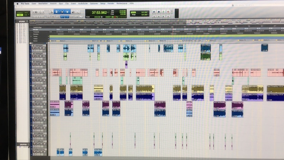Select the Selector tool
Image resolution: width=284 pixels, height=160 pixels.
pyautogui.click(x=62, y=12)
